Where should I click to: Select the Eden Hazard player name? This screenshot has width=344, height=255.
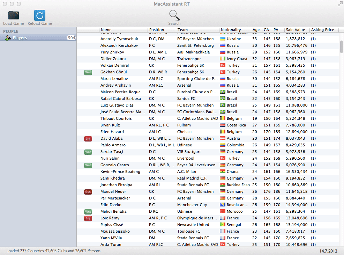pos(112,132)
